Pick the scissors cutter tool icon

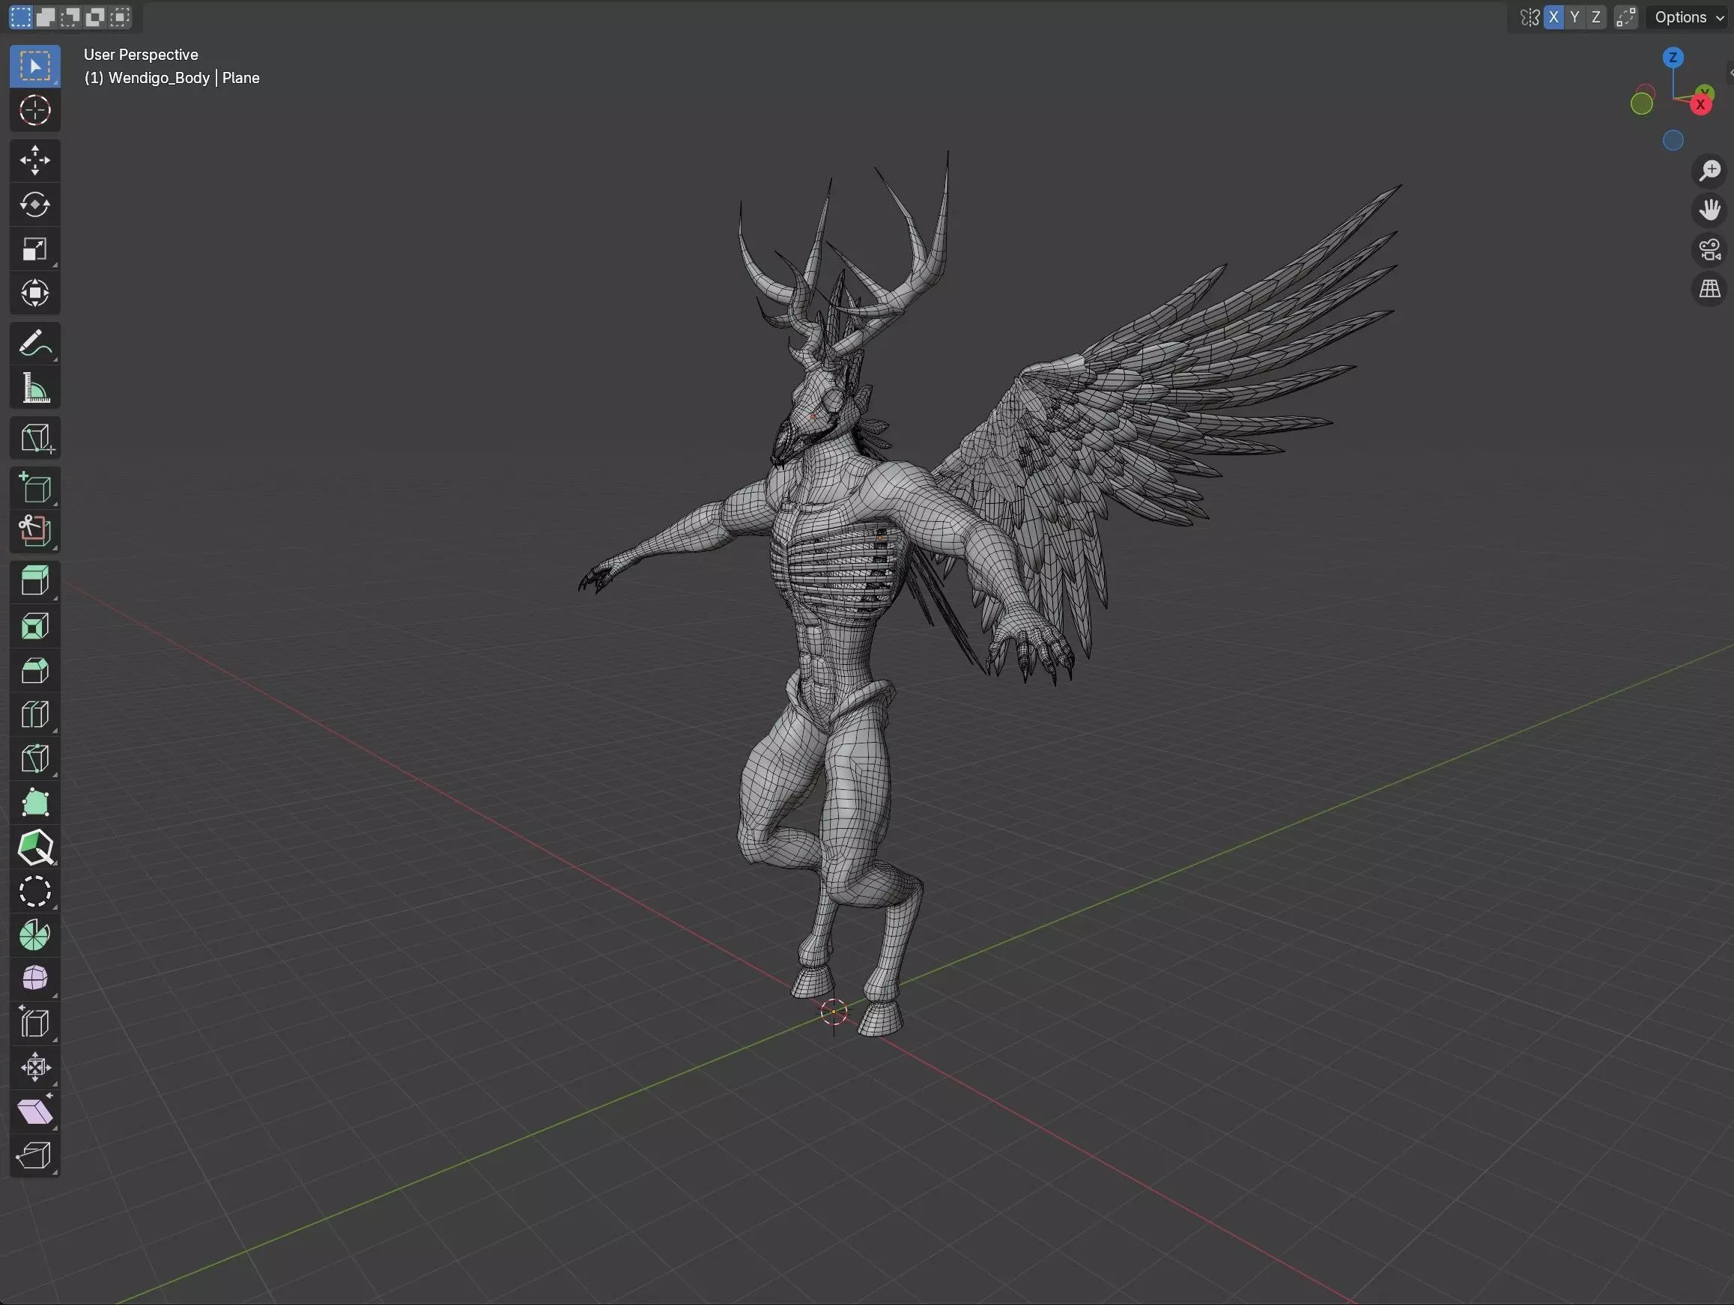coord(34,531)
